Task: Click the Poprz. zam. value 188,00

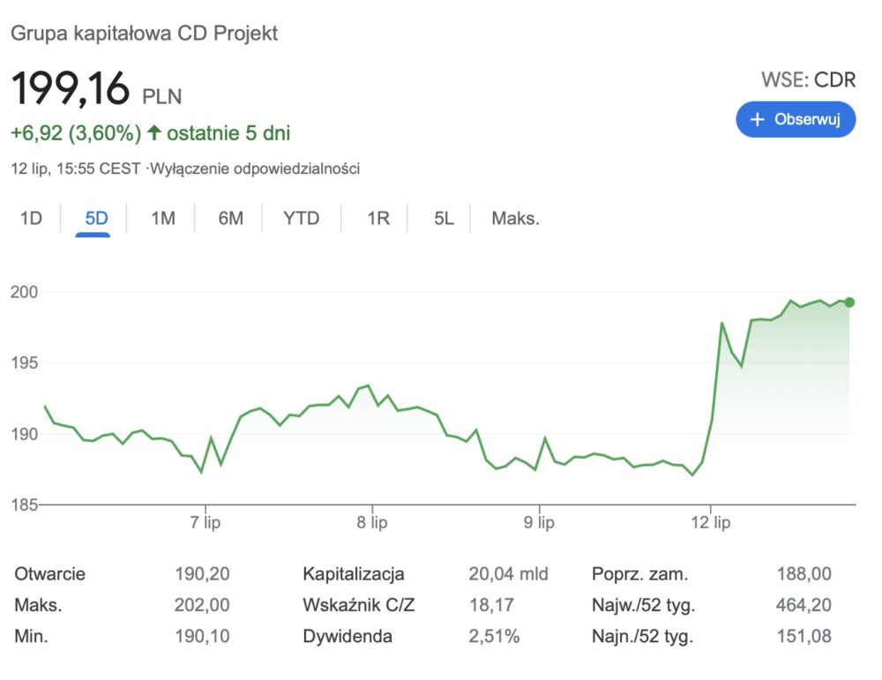Action: [x=804, y=573]
